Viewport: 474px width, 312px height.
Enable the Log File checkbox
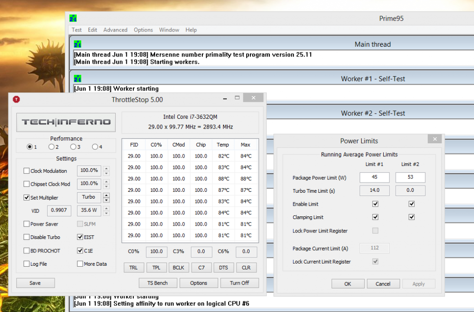tap(26, 264)
